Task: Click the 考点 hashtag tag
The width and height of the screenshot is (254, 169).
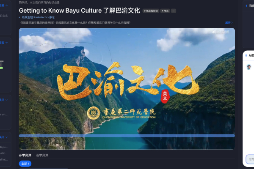Action: [165, 11]
